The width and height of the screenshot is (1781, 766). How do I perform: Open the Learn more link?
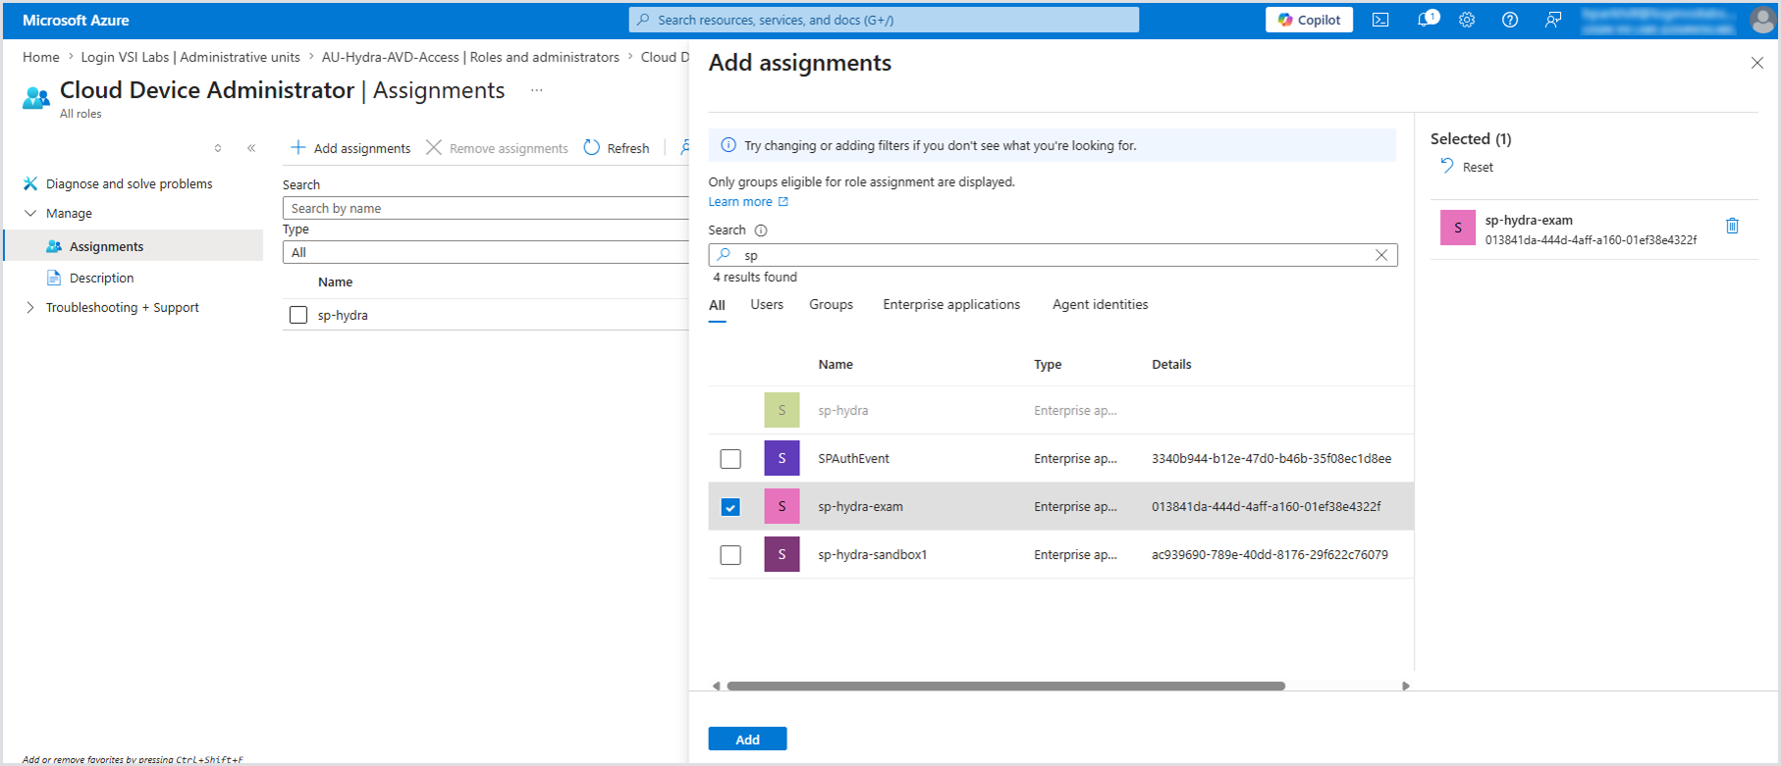[748, 202]
